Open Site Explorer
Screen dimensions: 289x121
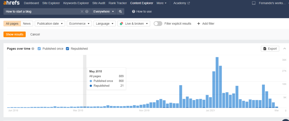(51, 3)
